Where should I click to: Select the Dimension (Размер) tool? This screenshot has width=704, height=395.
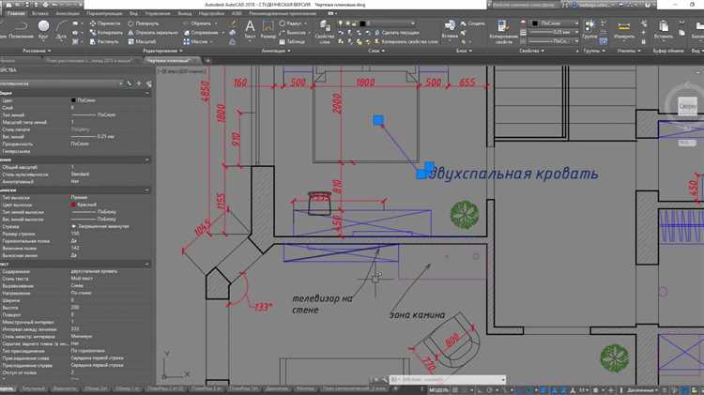(268, 30)
